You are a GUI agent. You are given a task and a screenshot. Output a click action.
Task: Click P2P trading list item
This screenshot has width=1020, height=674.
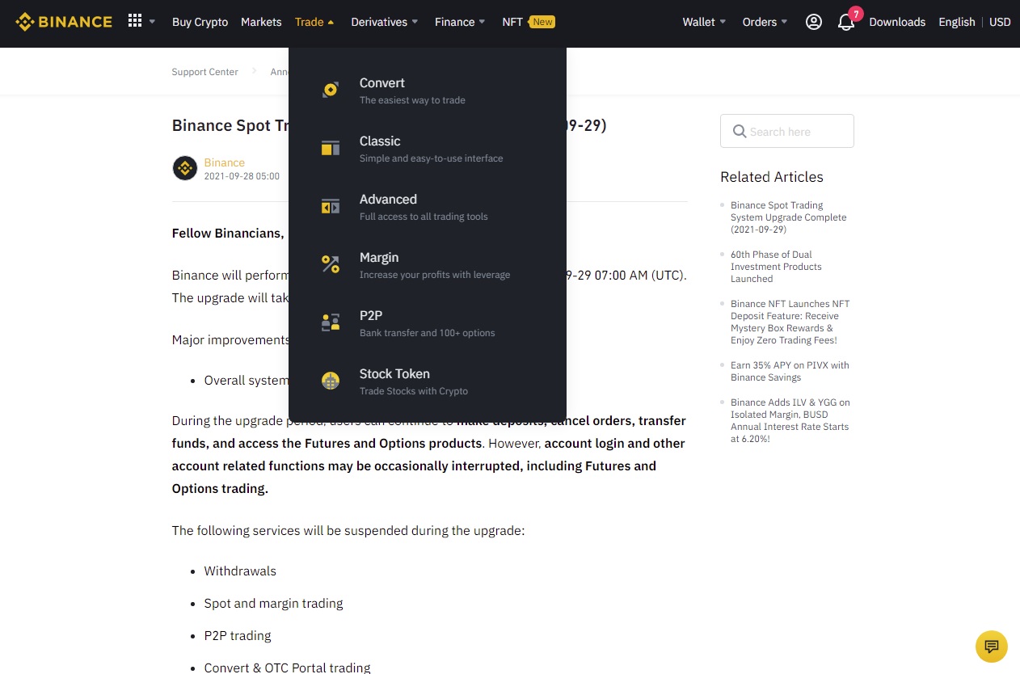click(238, 636)
